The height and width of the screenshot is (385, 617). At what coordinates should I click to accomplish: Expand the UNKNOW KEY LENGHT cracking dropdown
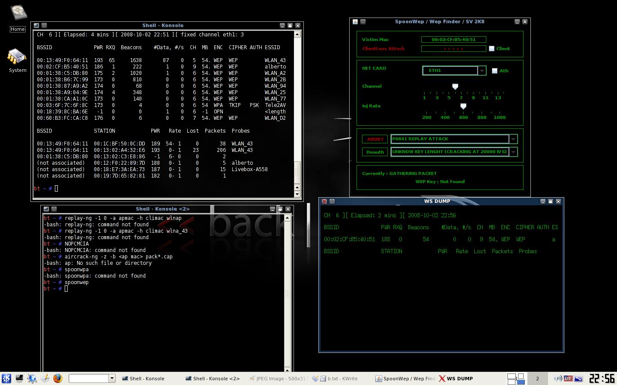point(513,152)
